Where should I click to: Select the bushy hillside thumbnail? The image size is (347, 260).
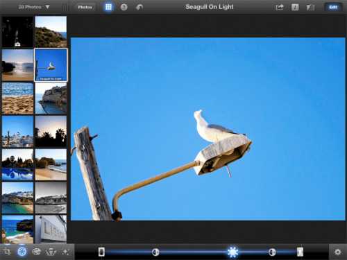[x=51, y=32]
